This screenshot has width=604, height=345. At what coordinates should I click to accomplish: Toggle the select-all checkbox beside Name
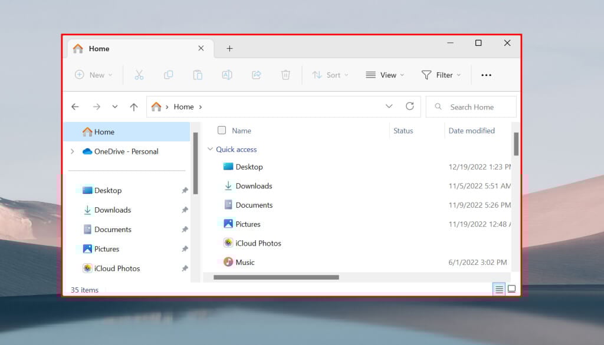click(x=222, y=130)
